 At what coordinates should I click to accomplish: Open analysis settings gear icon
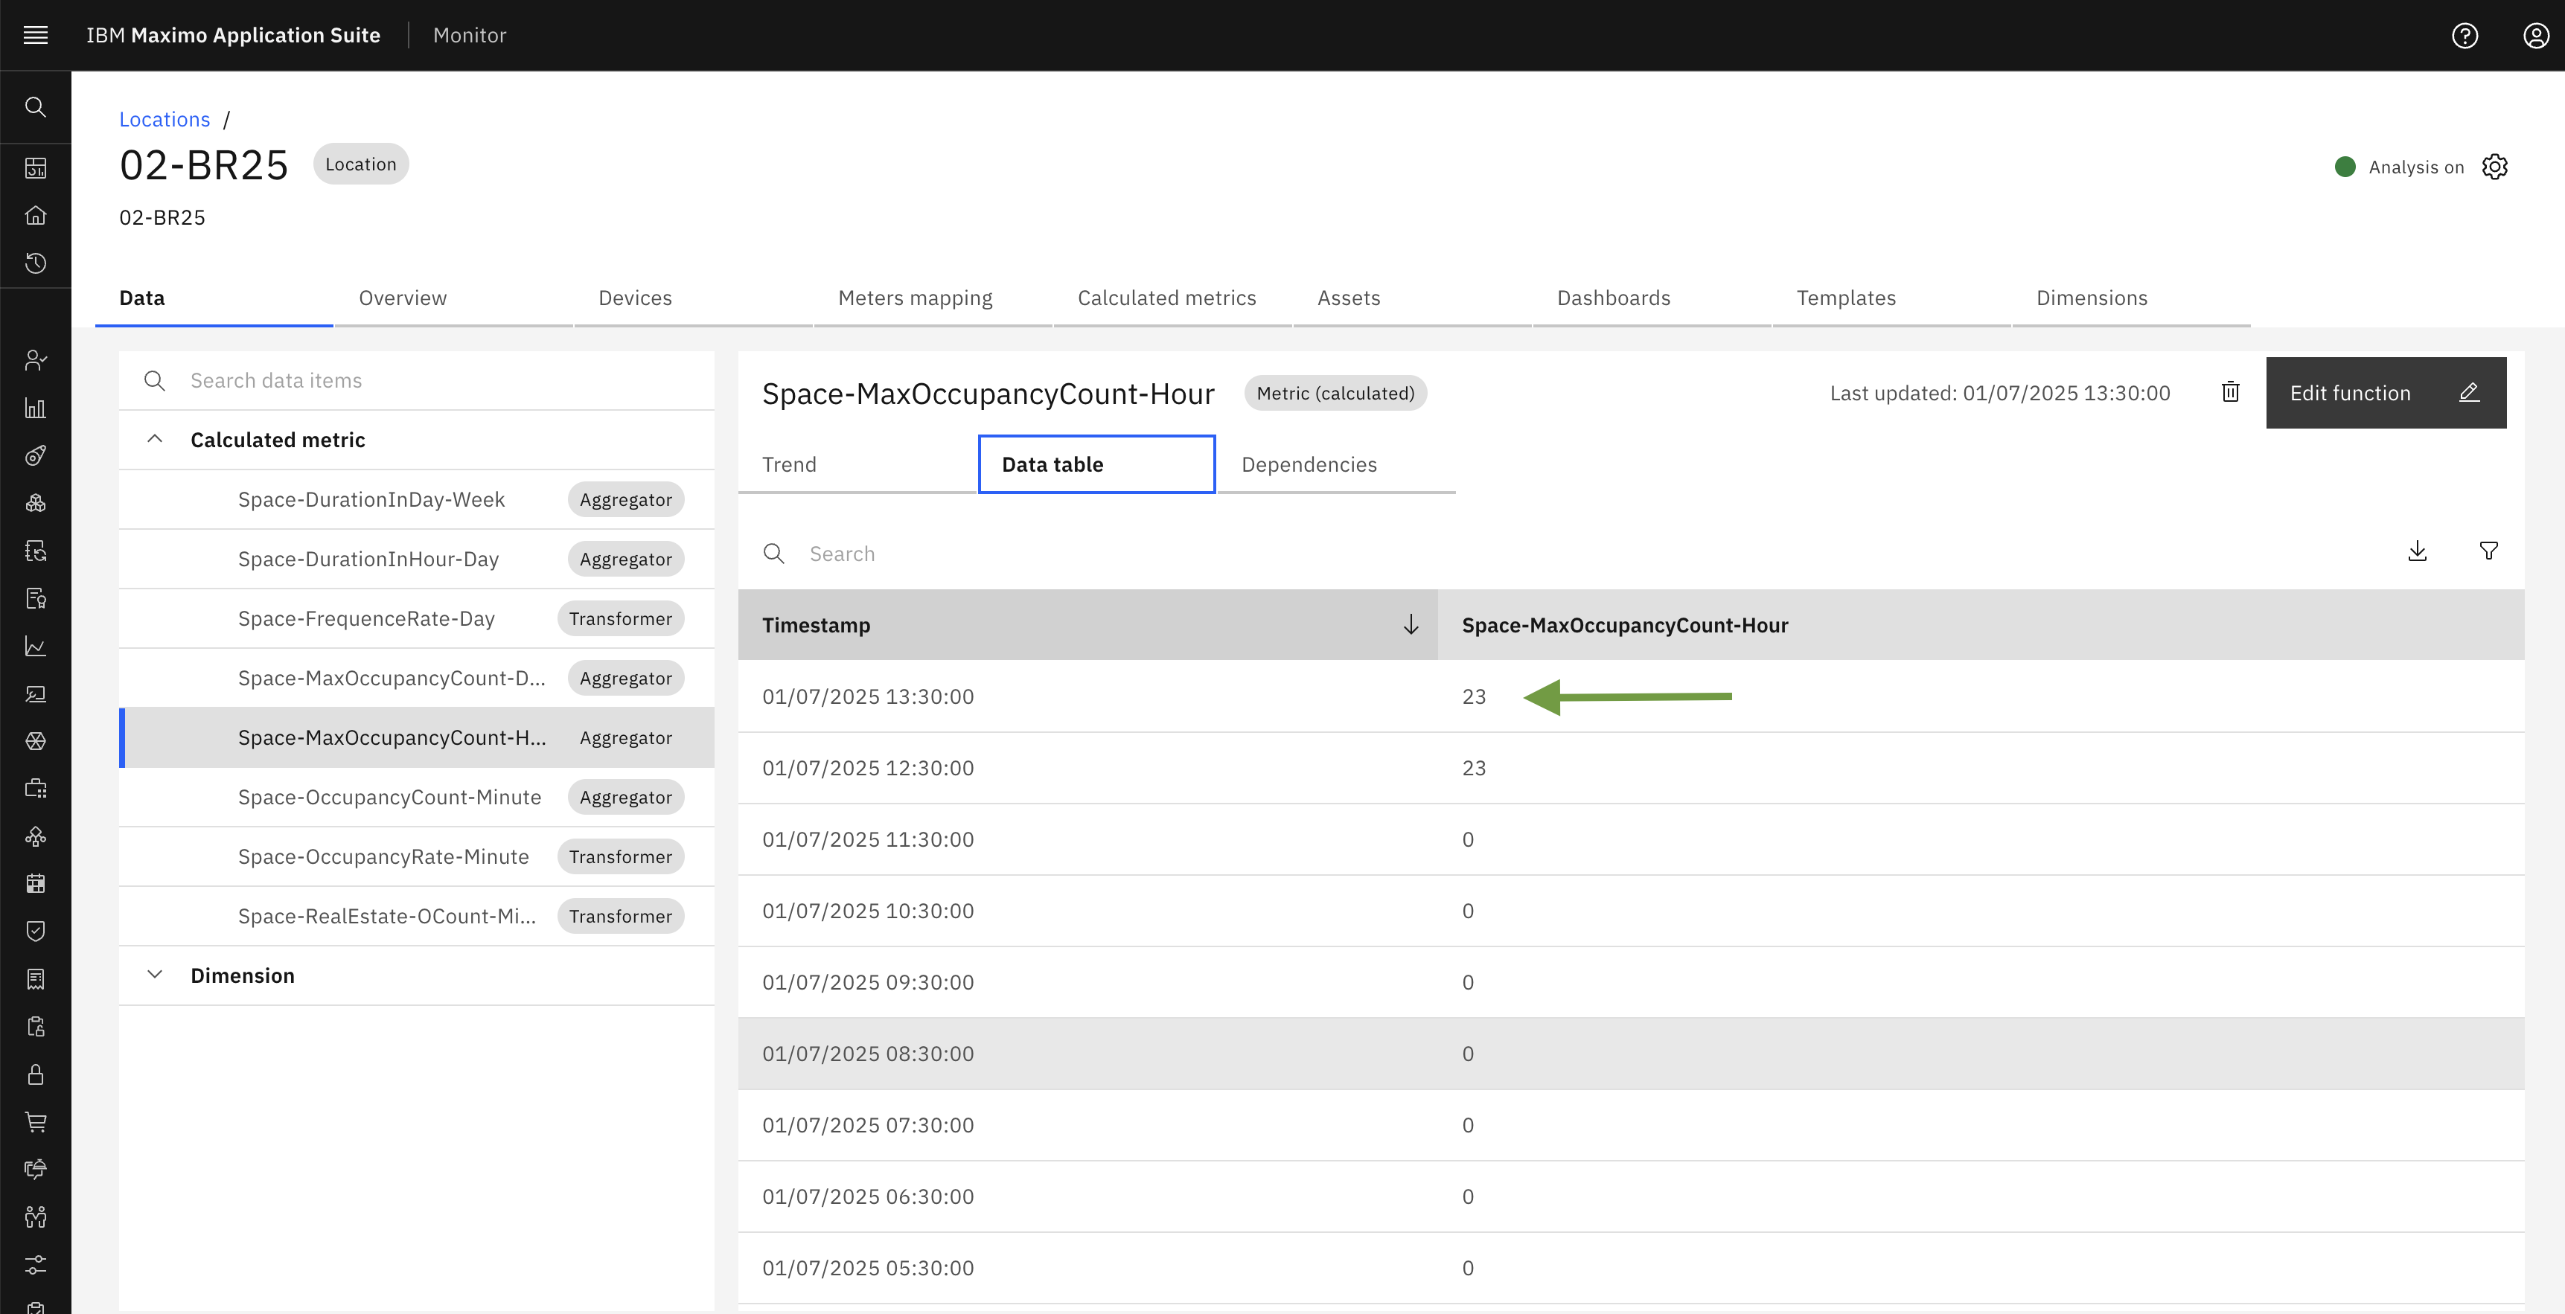point(2494,166)
